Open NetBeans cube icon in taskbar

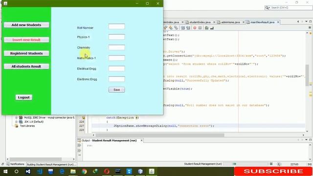(140, 172)
